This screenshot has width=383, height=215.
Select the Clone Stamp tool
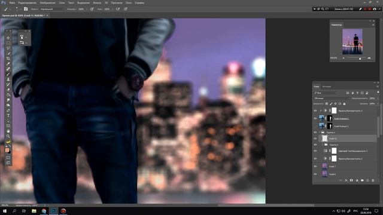pyautogui.click(x=8, y=79)
